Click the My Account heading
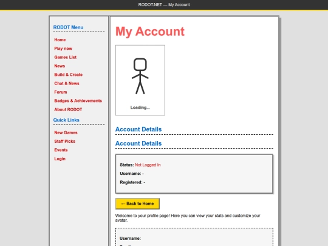The height and width of the screenshot is (246, 328). point(150,32)
